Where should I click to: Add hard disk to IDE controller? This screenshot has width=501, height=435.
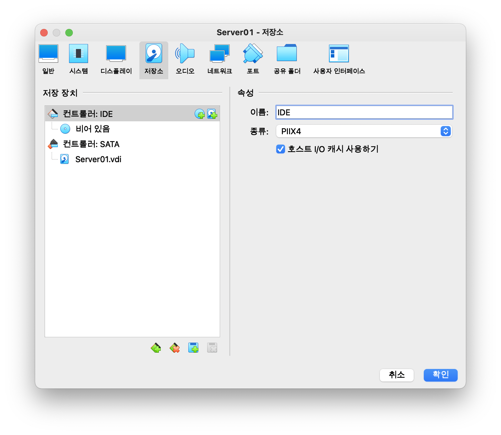pos(212,114)
